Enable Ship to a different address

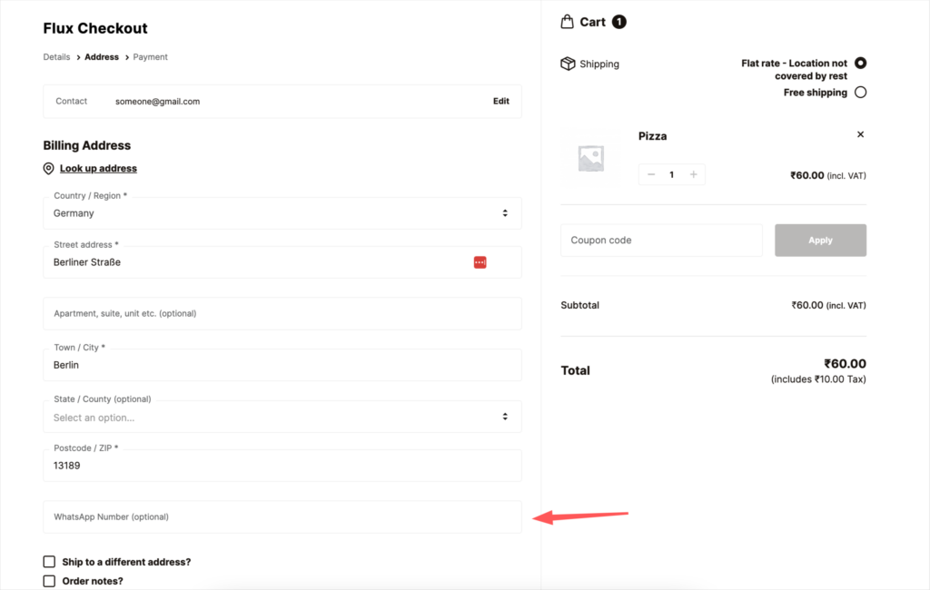point(48,562)
